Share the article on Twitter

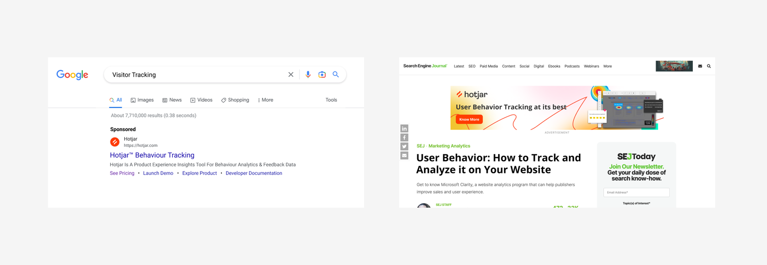(x=404, y=147)
